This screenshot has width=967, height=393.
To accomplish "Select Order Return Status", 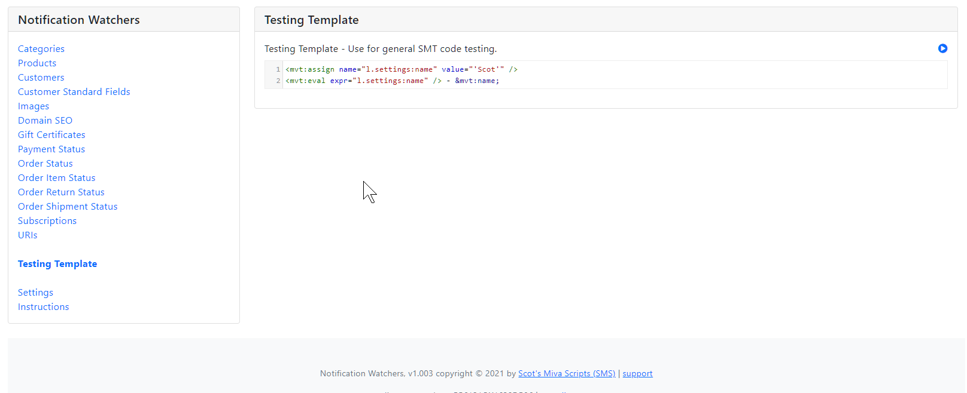I will (61, 192).
